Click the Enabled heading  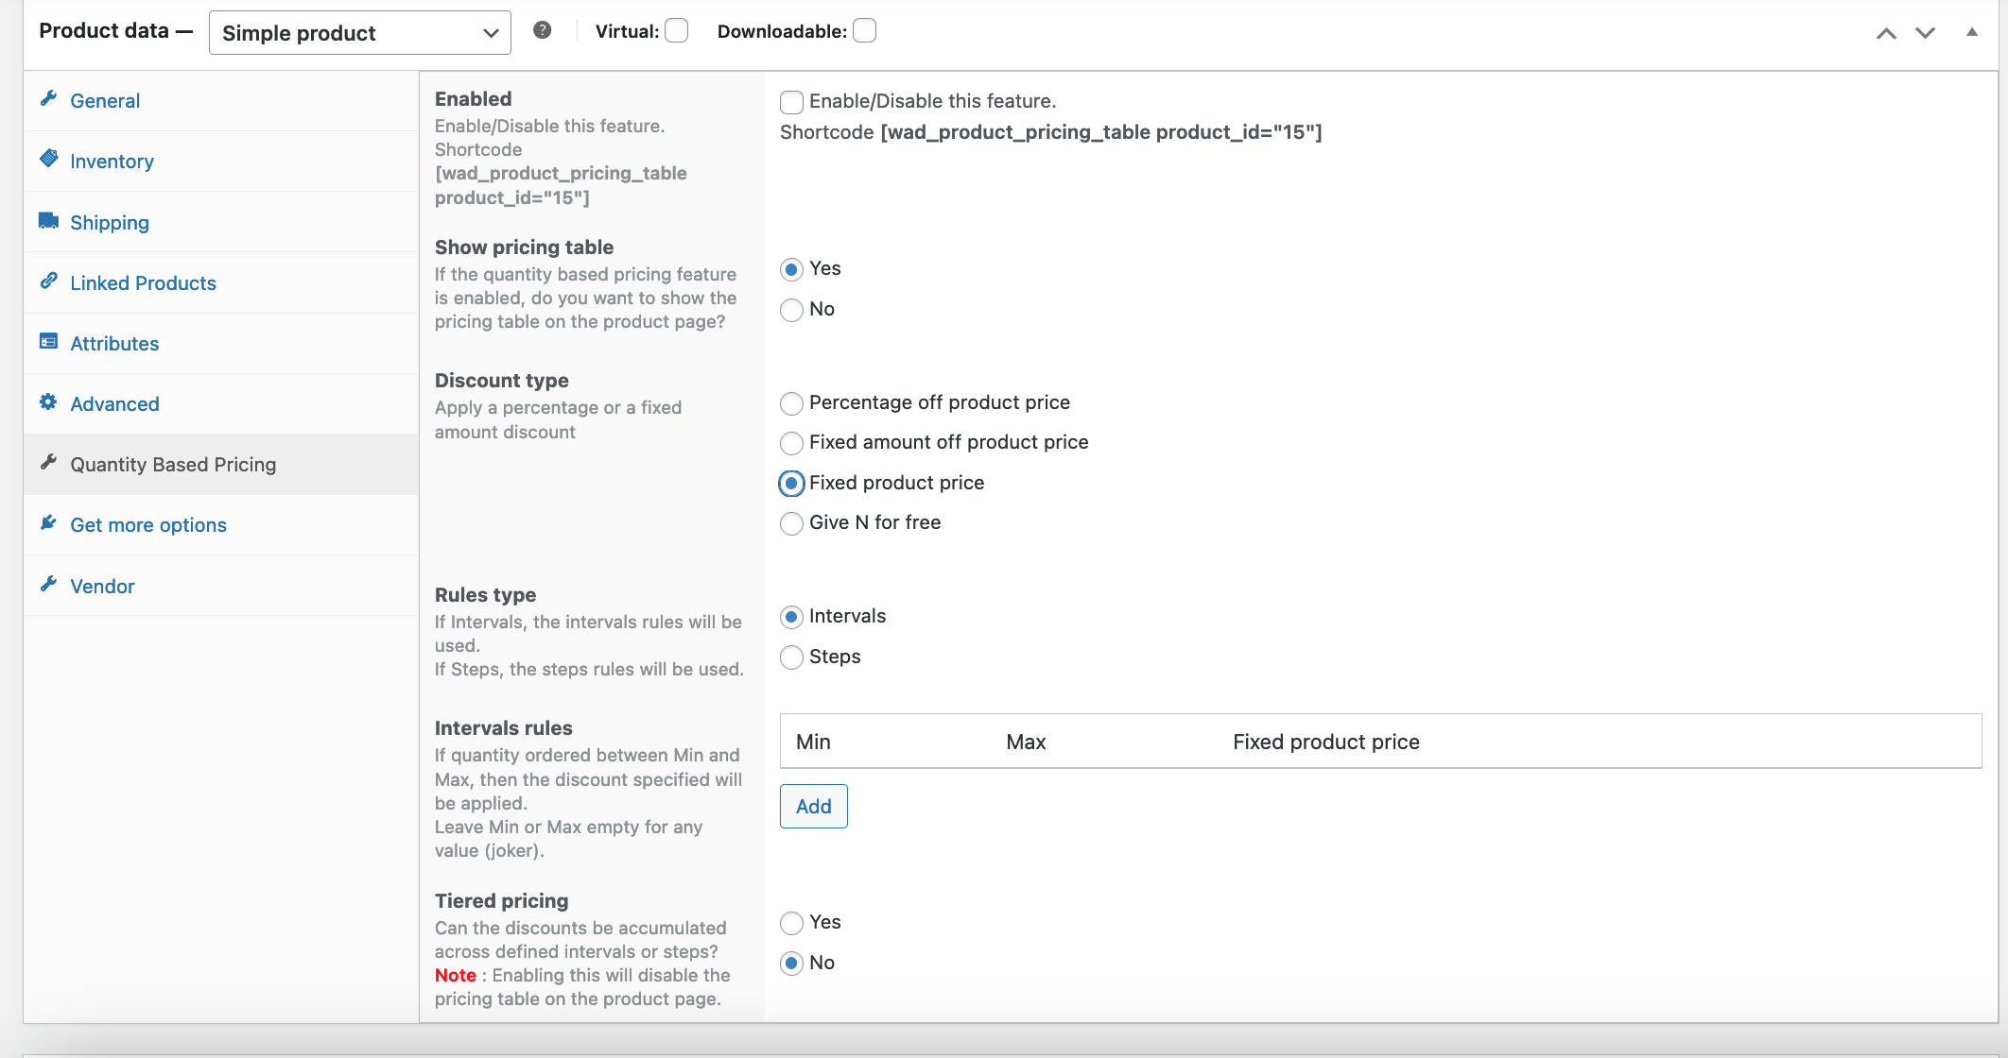(474, 98)
